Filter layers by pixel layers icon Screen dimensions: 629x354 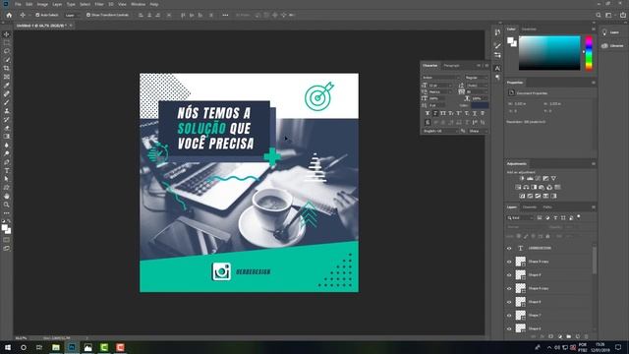point(540,218)
